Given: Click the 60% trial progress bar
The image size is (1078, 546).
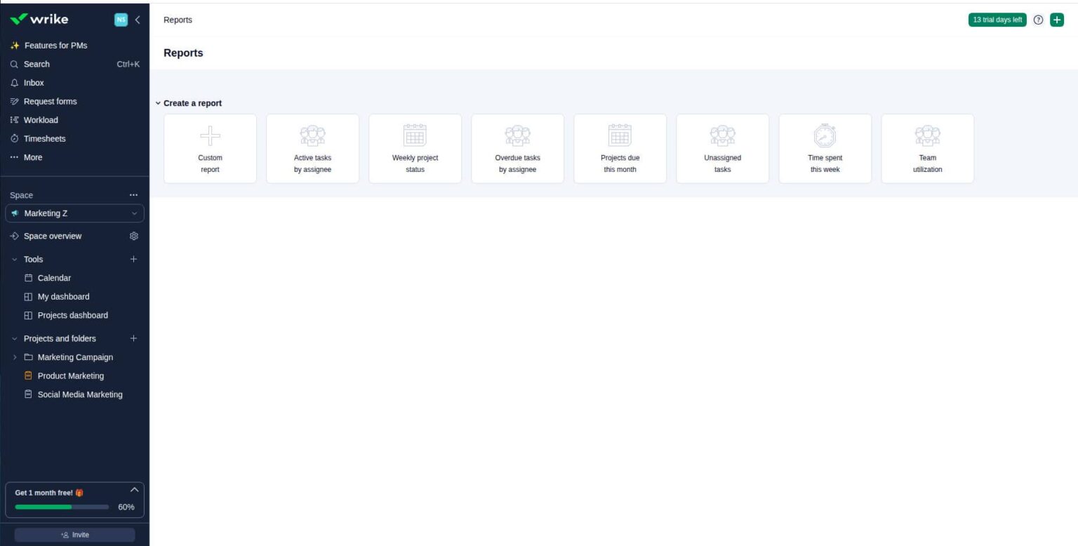Looking at the screenshot, I should point(61,507).
